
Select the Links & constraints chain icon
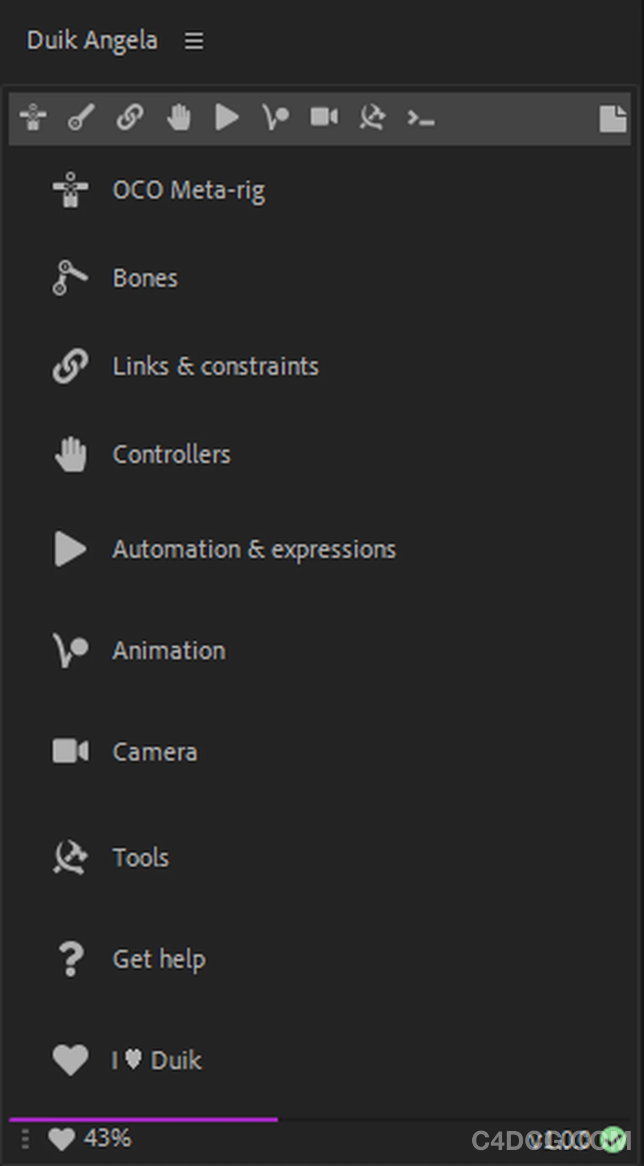129,117
